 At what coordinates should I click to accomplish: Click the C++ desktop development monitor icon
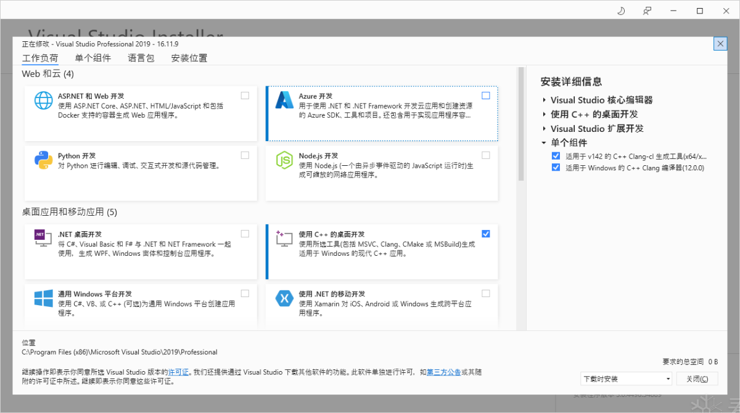click(284, 238)
